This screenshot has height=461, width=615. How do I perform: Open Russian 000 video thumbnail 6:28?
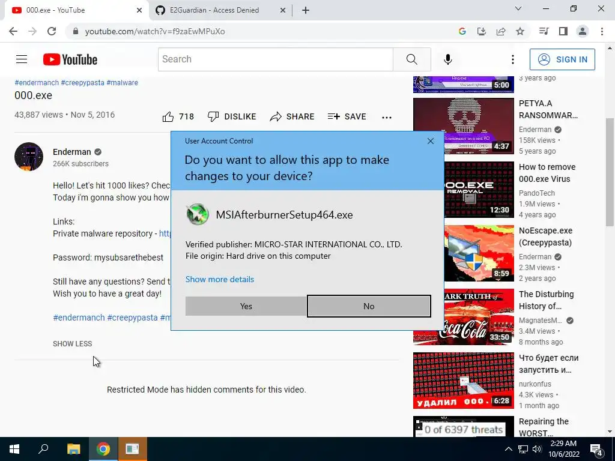point(463,381)
